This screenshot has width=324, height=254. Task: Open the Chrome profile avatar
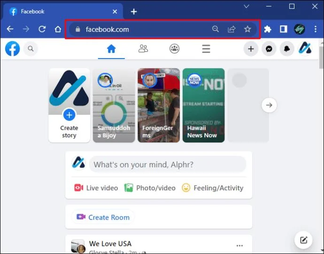[300, 29]
